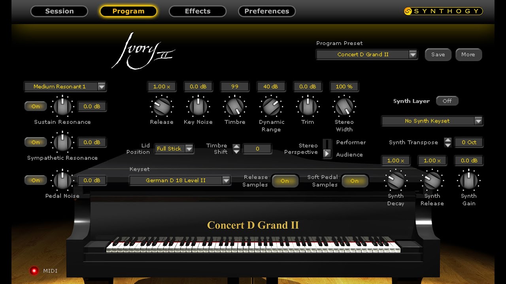This screenshot has width=506, height=284.
Task: Click the Synthogy logo
Action: 443,11
